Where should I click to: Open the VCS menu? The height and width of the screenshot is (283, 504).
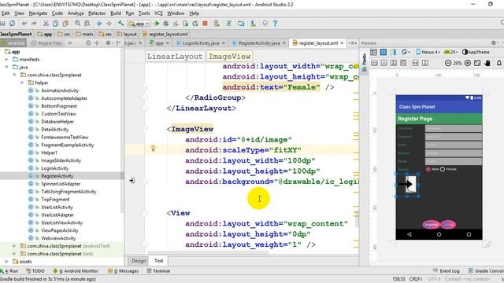coord(158,13)
